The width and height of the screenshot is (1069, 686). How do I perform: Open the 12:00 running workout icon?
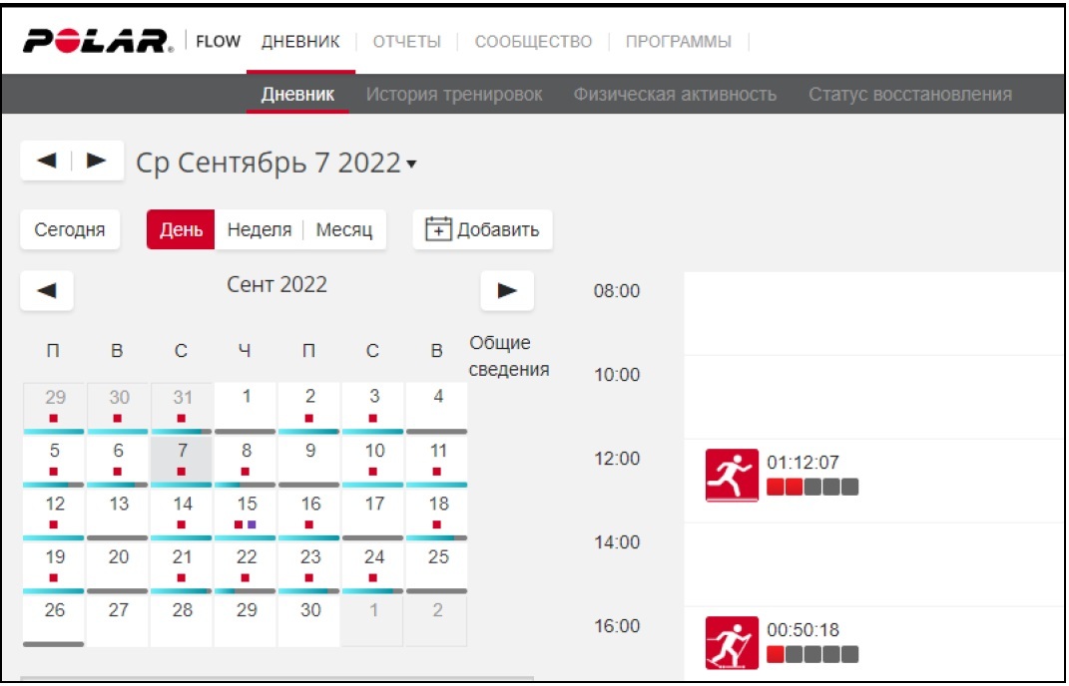pyautogui.click(x=730, y=475)
